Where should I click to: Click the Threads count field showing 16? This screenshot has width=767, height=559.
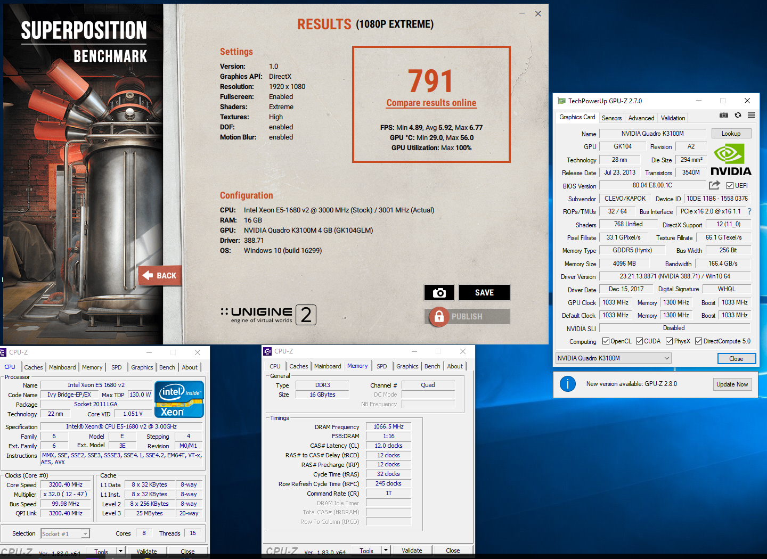192,533
